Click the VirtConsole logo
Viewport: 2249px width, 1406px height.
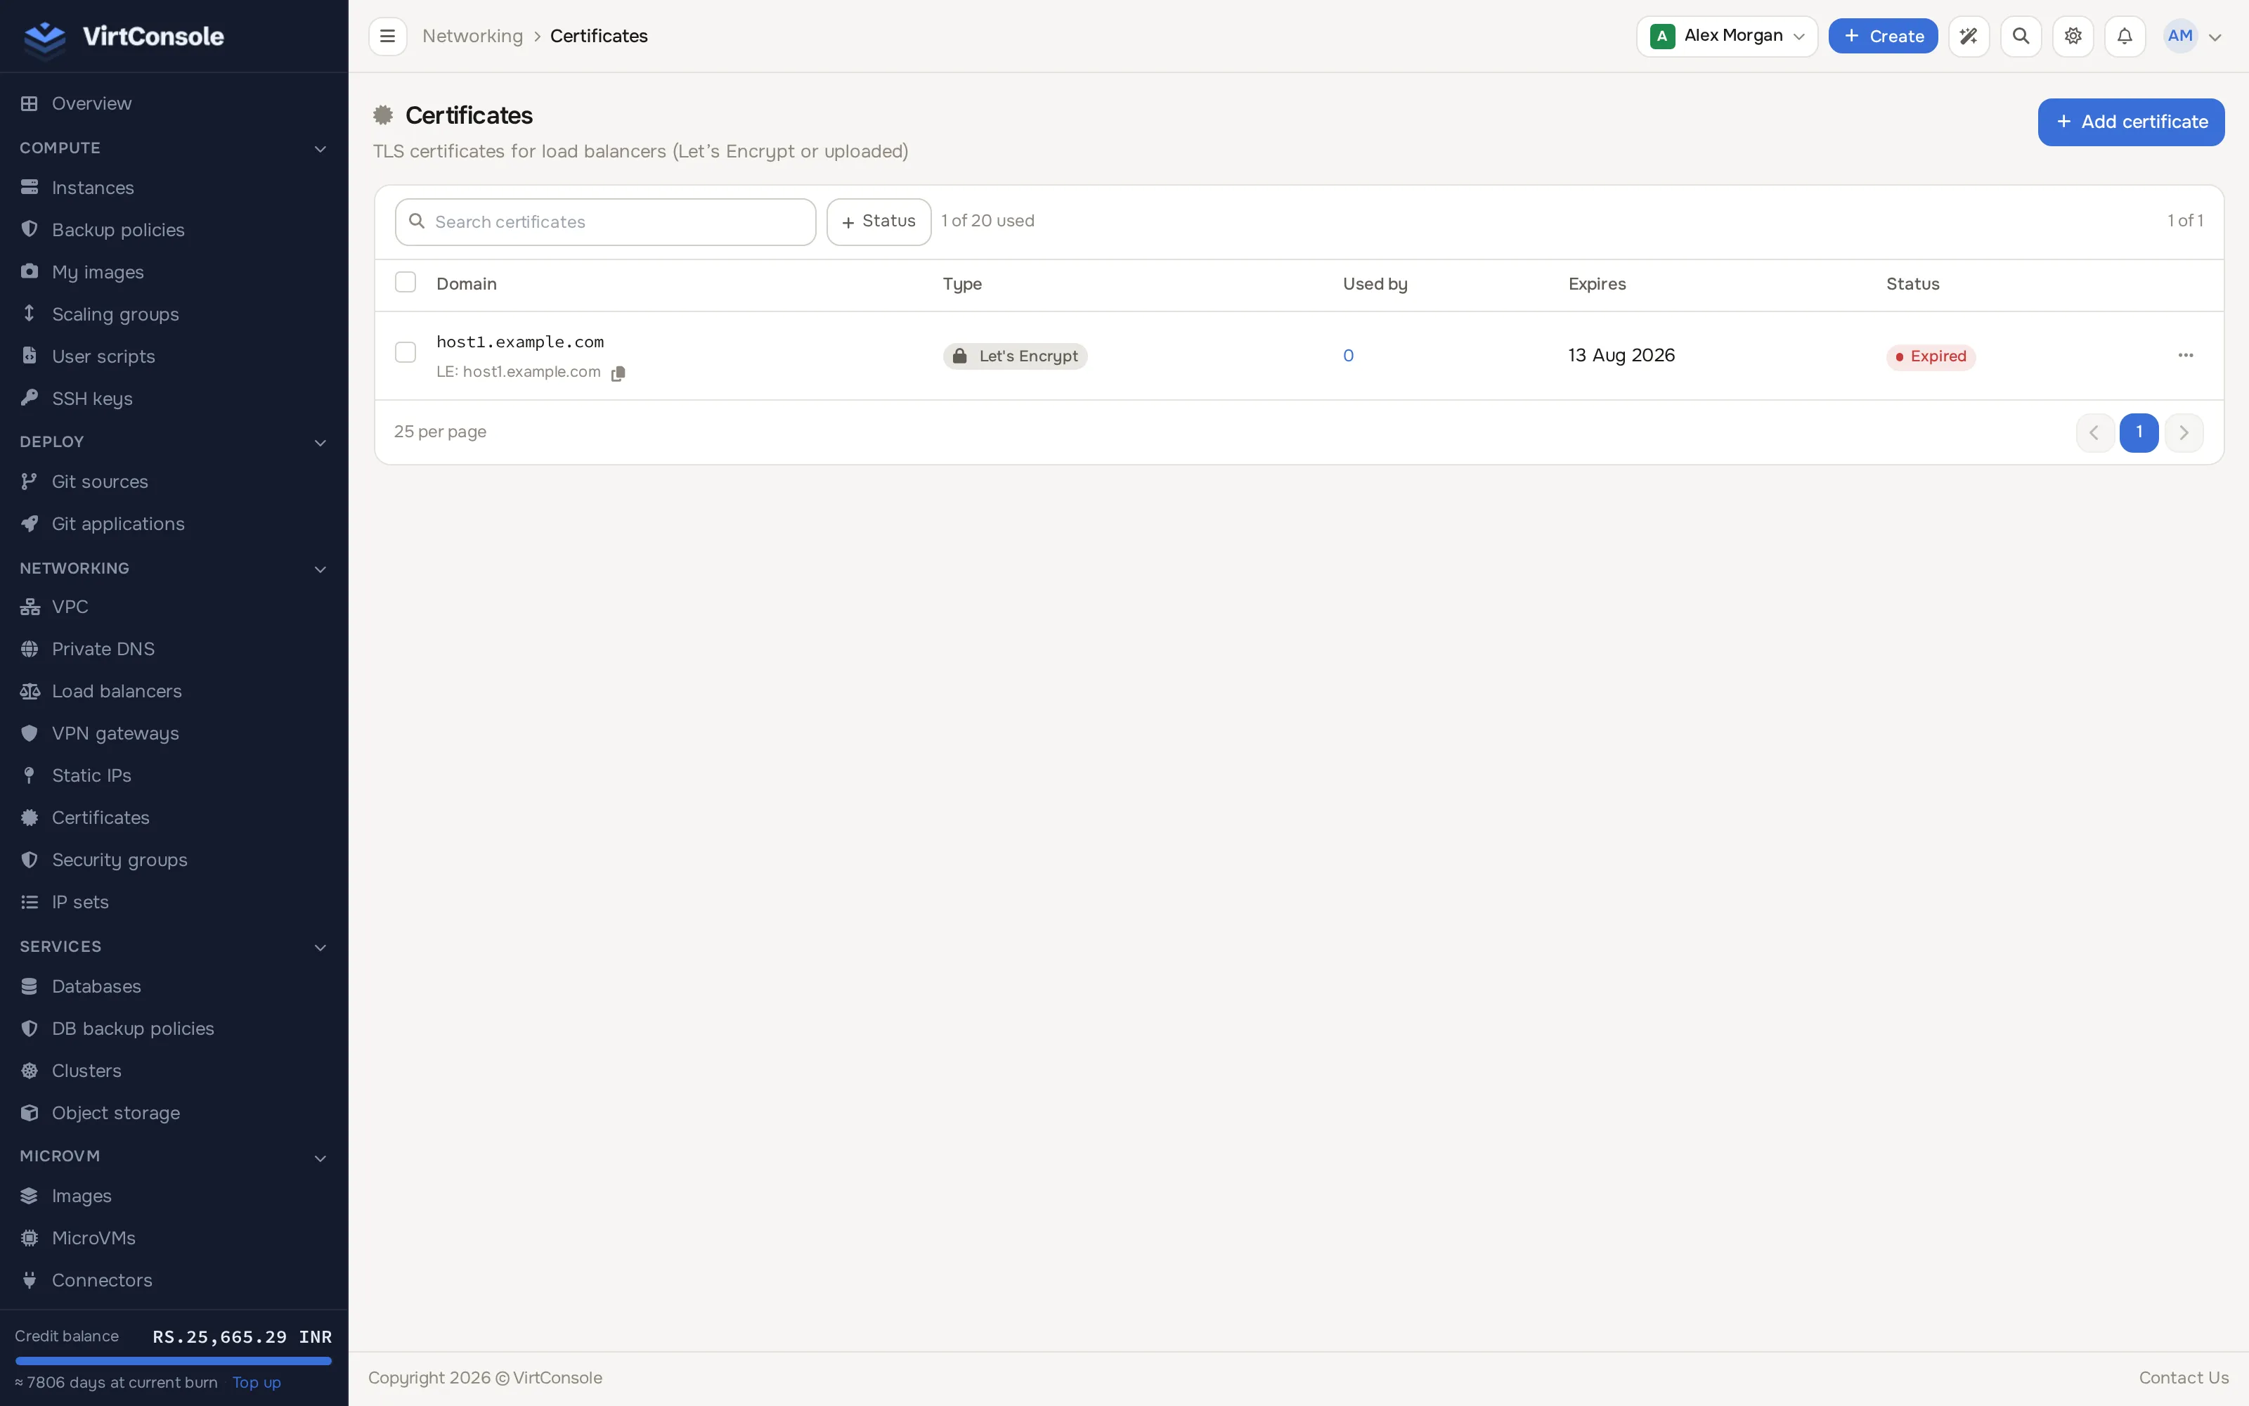124,37
